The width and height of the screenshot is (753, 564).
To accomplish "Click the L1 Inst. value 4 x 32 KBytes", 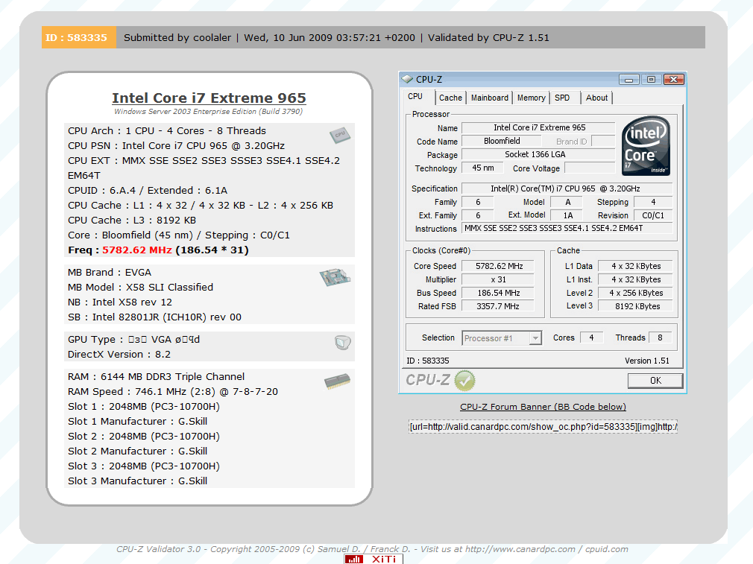I will coord(635,280).
